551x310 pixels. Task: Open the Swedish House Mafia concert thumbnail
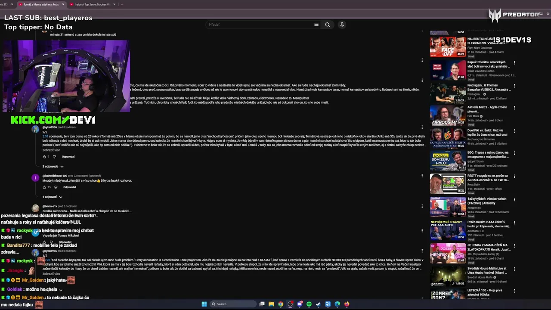[448, 276]
